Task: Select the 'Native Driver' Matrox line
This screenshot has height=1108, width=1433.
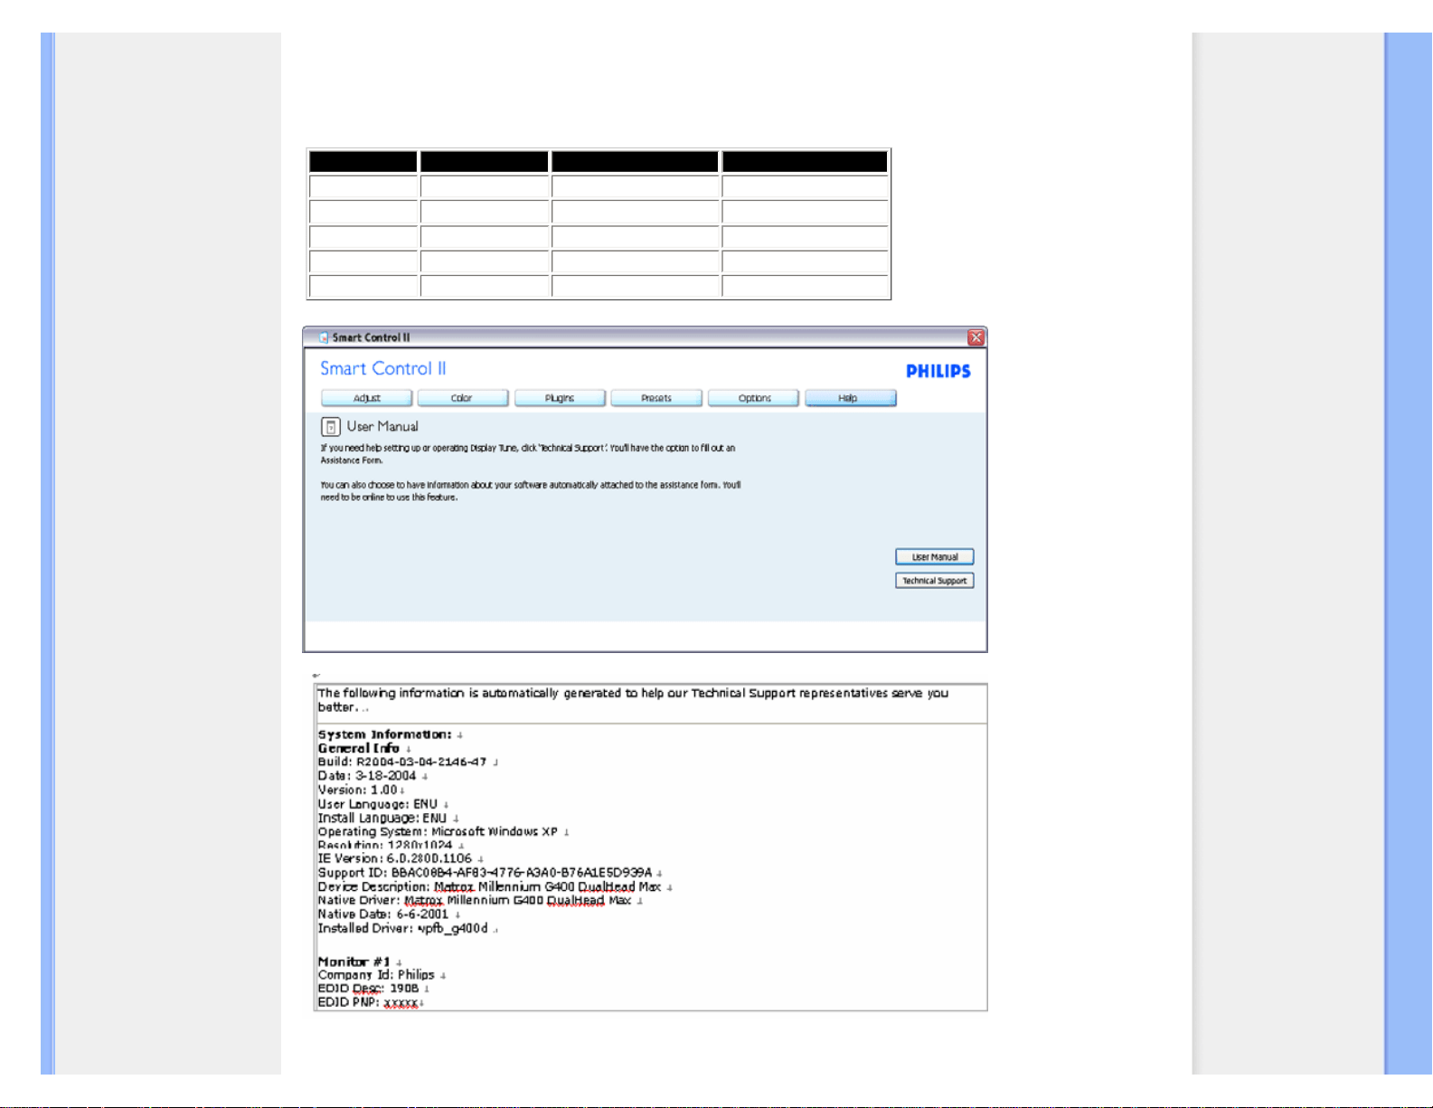Action: click(x=475, y=900)
